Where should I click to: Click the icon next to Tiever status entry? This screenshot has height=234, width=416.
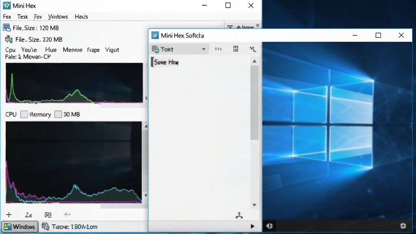click(x=45, y=227)
